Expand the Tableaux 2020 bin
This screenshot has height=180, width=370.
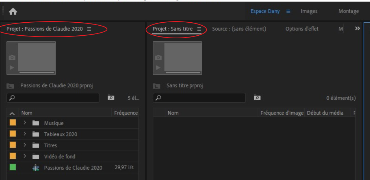coord(25,134)
